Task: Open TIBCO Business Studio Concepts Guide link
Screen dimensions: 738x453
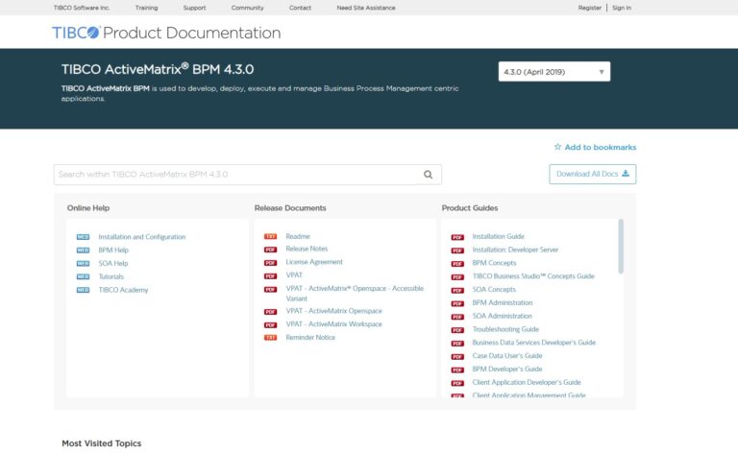Action: tap(533, 276)
